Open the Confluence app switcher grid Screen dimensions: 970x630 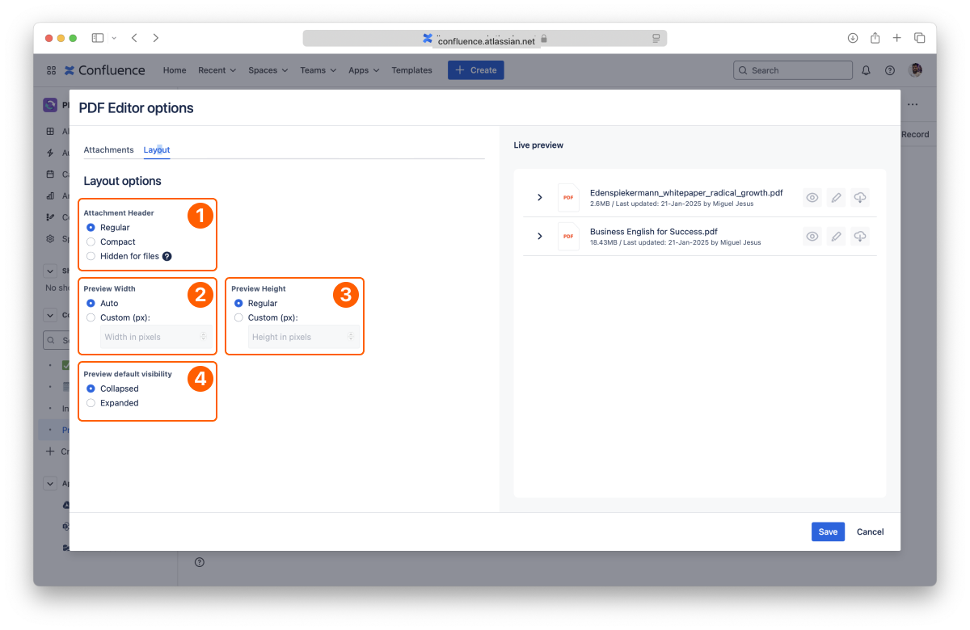51,70
